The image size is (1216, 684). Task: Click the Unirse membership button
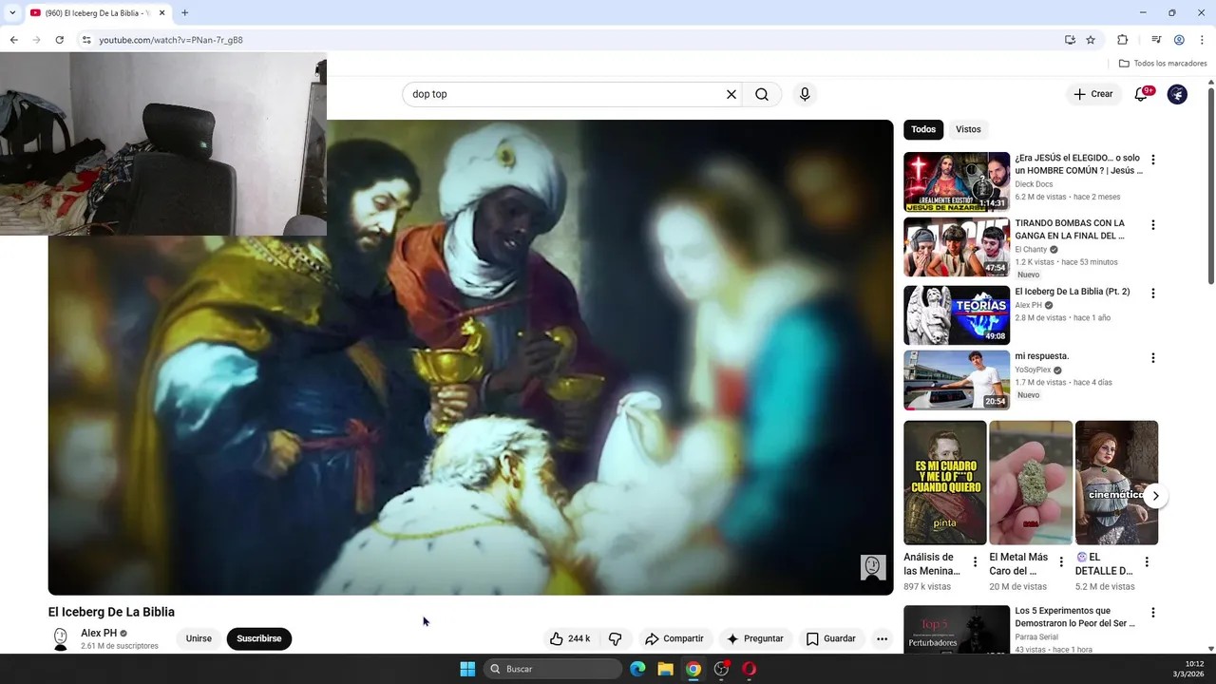[x=199, y=638]
